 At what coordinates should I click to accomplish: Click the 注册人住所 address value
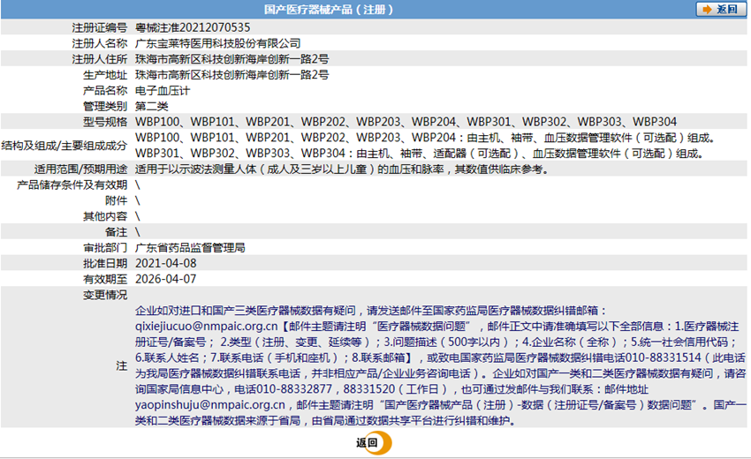pyautogui.click(x=231, y=59)
